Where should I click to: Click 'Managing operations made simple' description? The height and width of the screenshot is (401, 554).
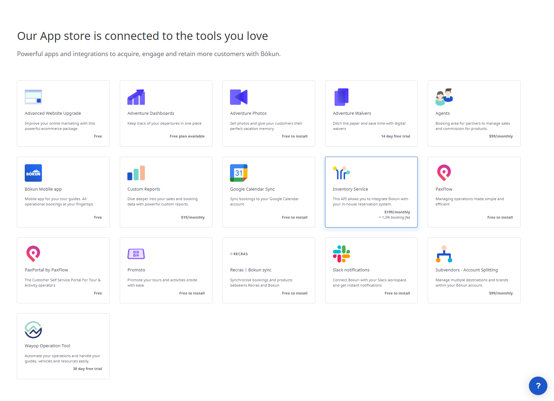(470, 201)
